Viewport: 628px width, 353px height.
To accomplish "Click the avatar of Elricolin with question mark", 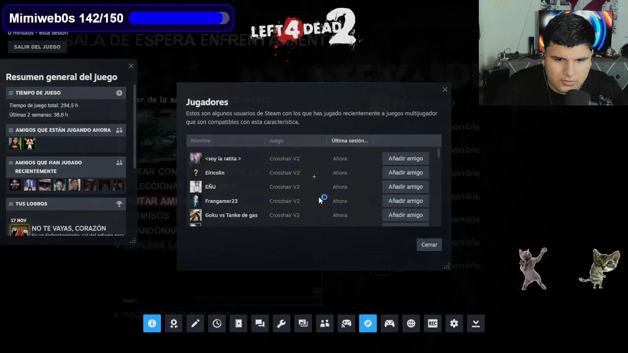I will coord(196,173).
